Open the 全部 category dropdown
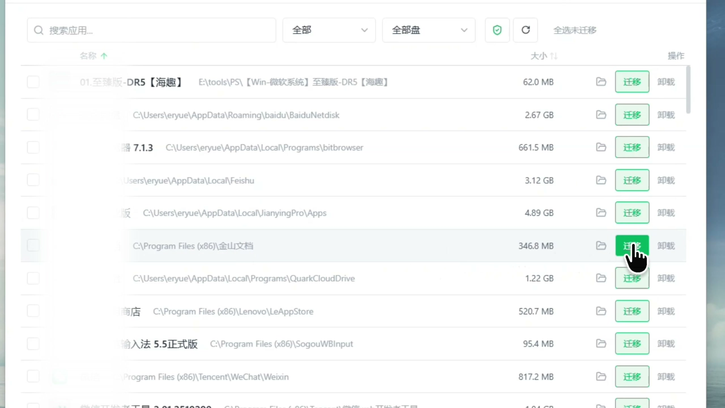 (329, 30)
